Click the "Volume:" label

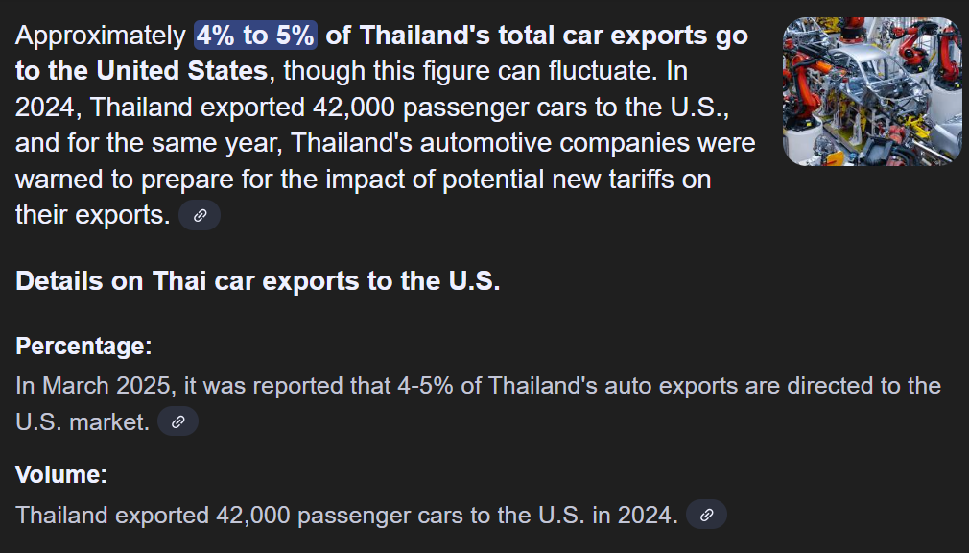[x=61, y=474]
